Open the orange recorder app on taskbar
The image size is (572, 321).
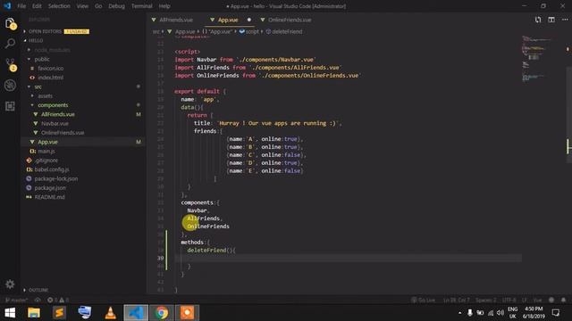click(x=187, y=313)
